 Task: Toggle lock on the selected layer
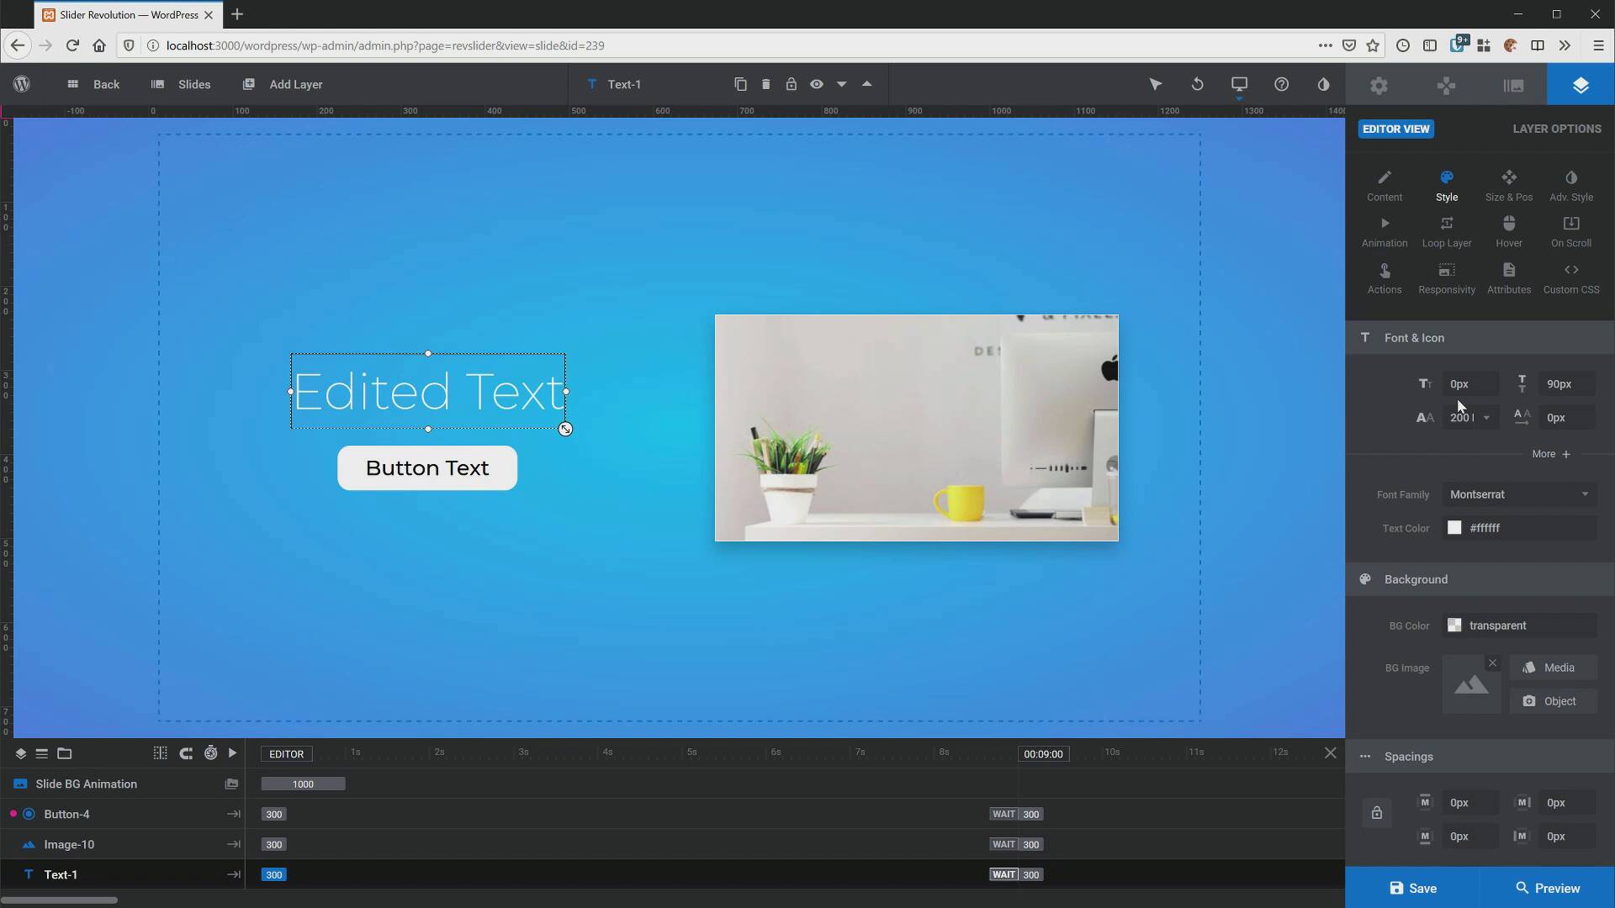(791, 84)
